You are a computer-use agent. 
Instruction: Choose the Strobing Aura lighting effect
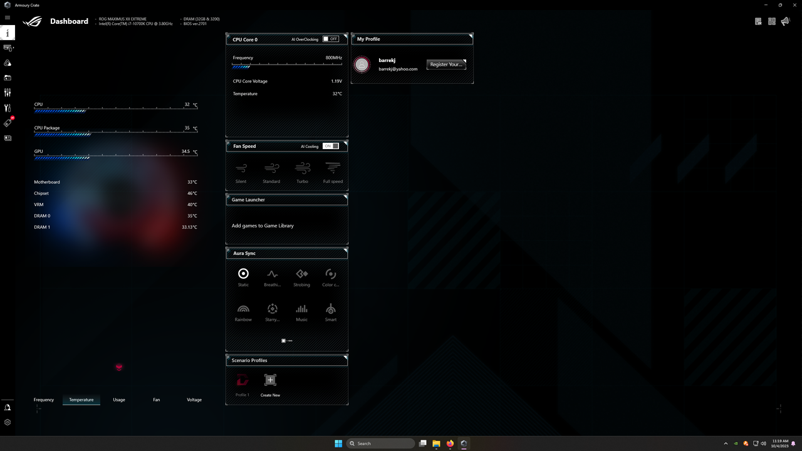[x=301, y=277]
